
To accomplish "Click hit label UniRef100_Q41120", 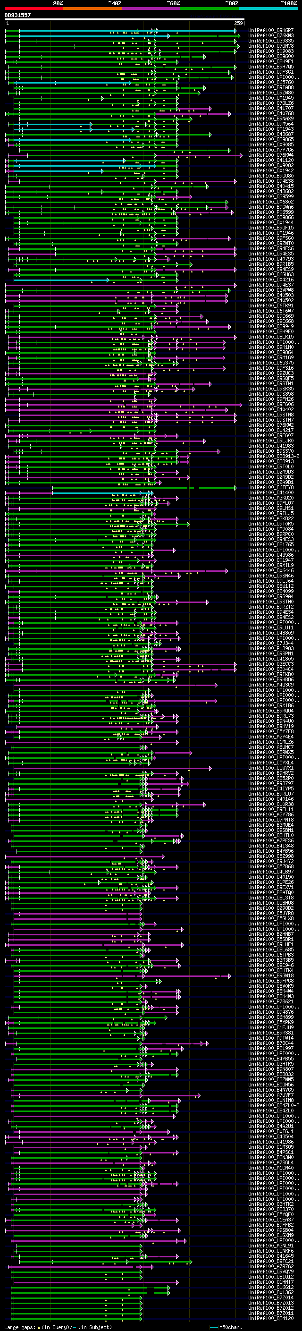I will (271, 160).
